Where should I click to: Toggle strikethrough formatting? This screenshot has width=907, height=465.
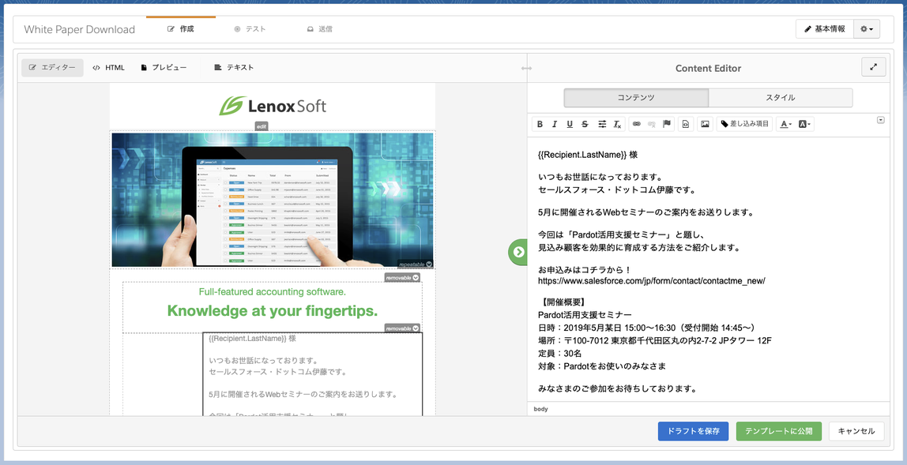(585, 124)
